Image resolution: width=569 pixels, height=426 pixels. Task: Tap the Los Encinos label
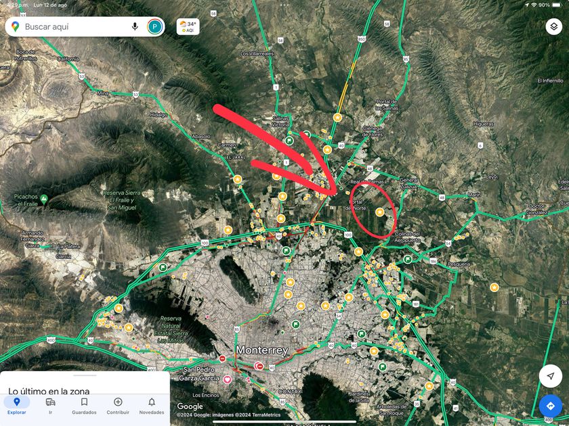206,395
